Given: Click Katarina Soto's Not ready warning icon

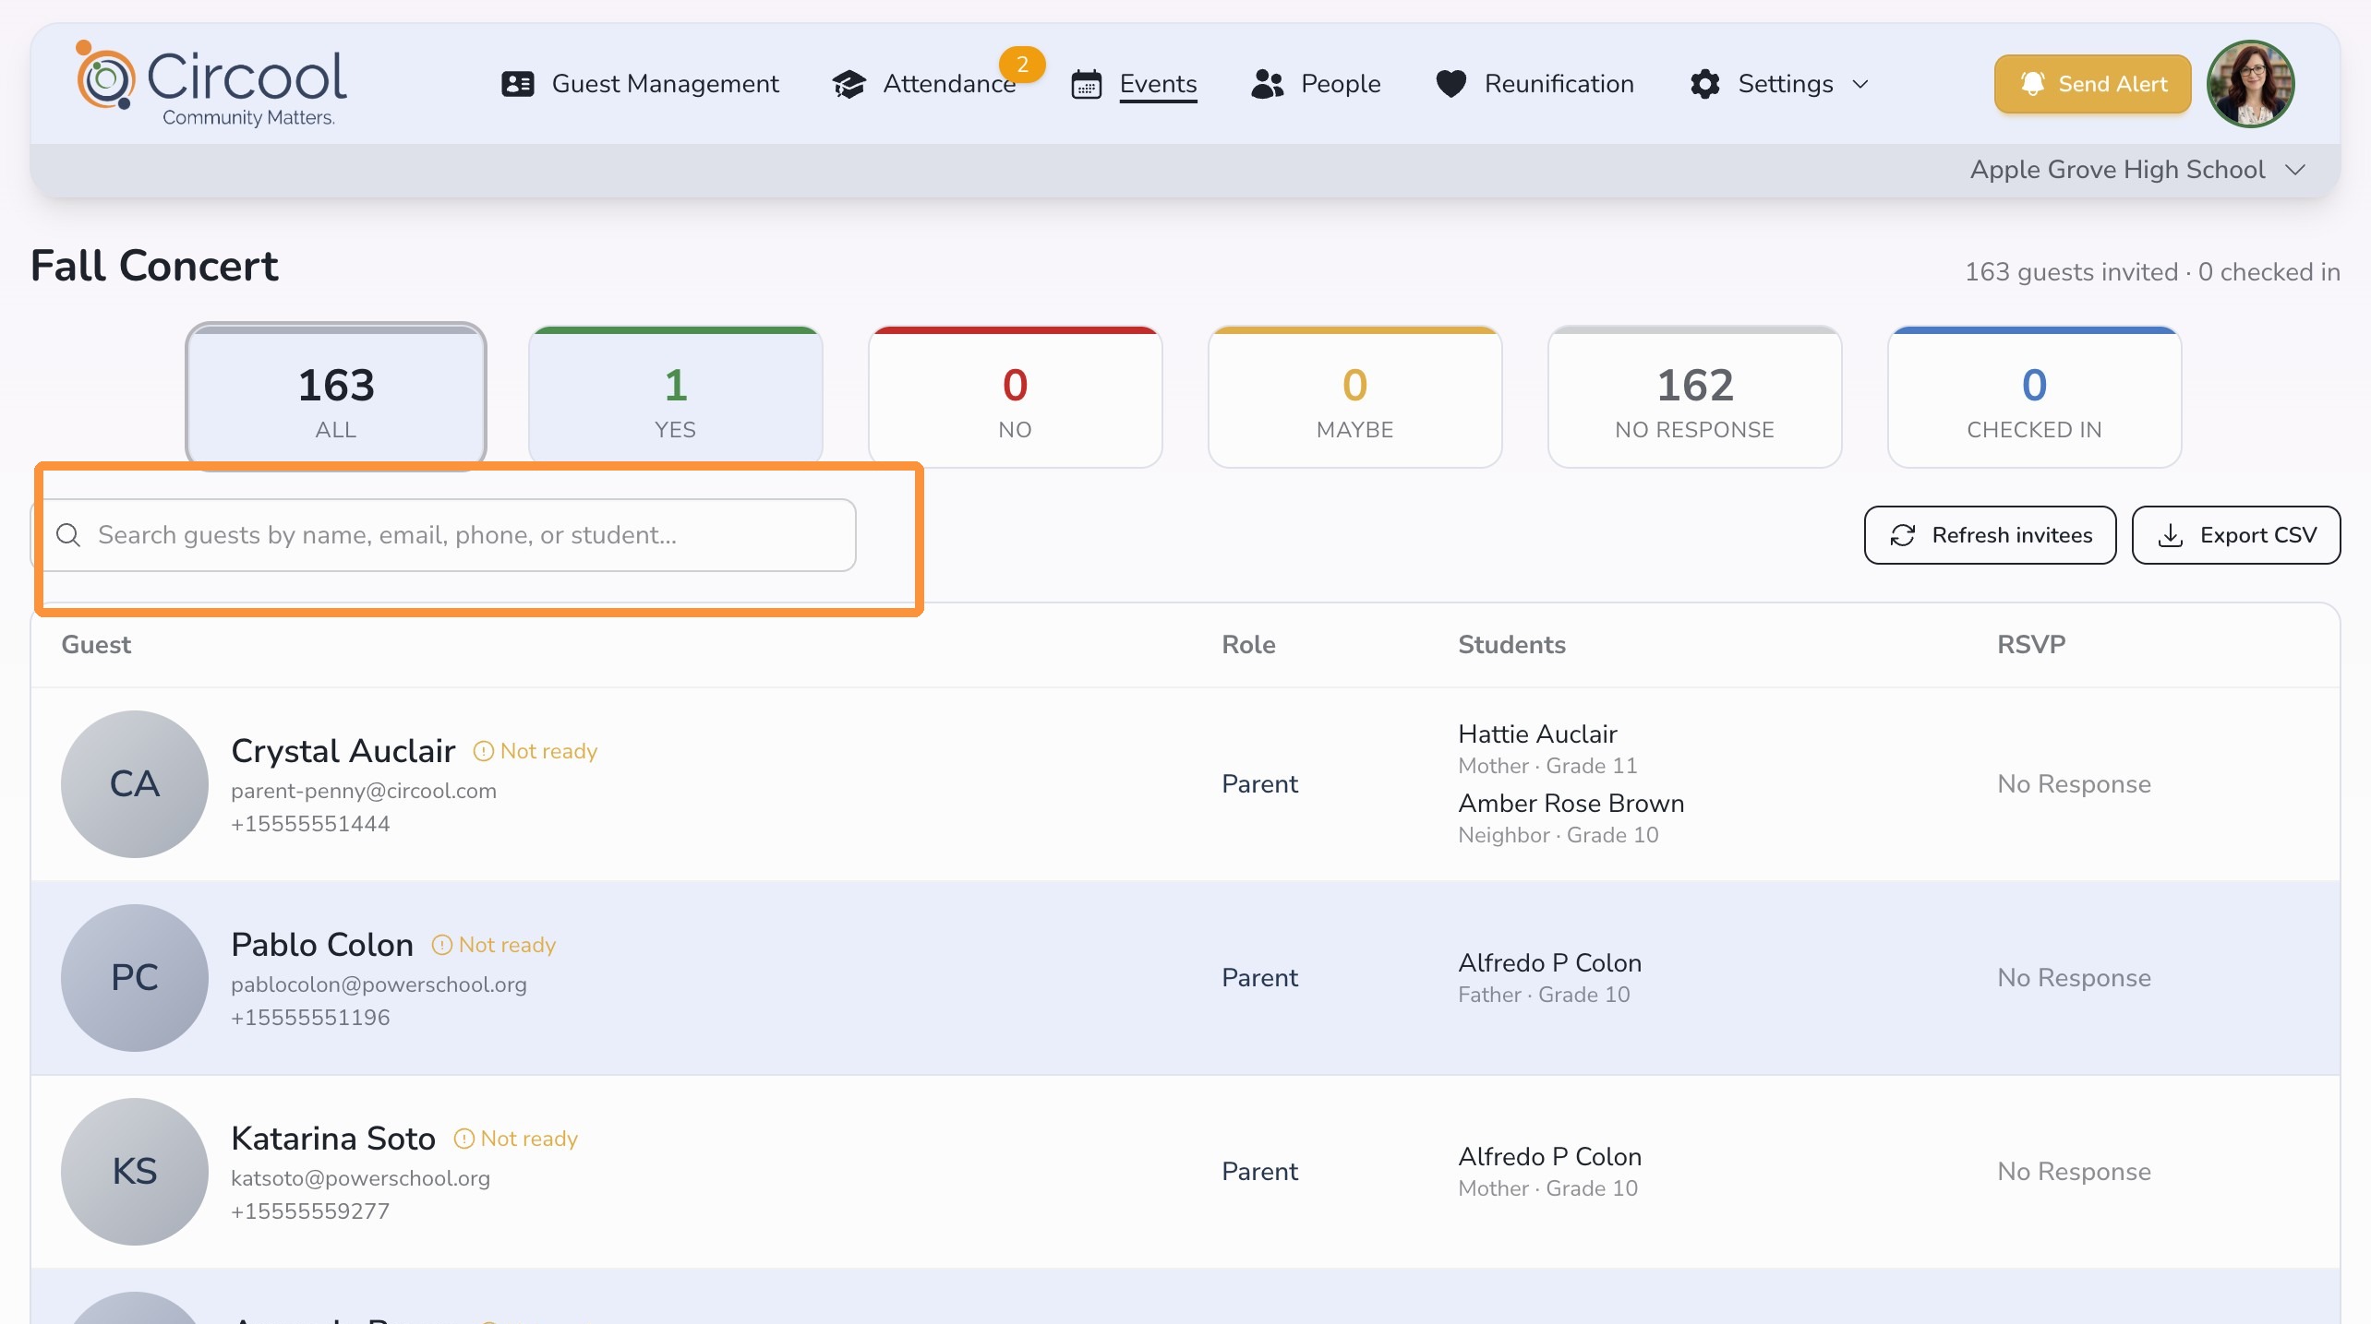Looking at the screenshot, I should [x=463, y=1139].
